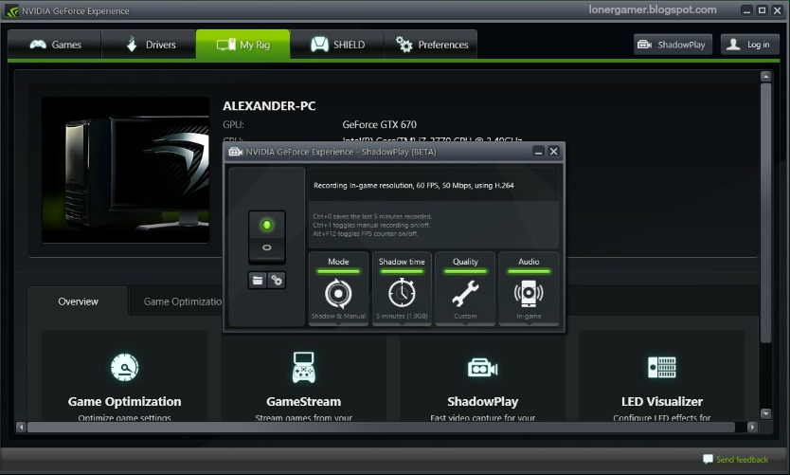Screen dimensions: 790x475
Task: Close the ShadowPlay (BETA) dialog
Action: pos(554,152)
